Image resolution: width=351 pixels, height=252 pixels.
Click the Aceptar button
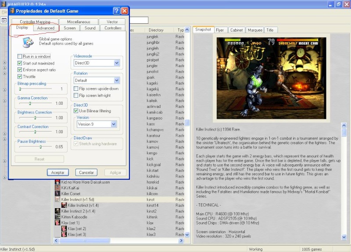58,172
